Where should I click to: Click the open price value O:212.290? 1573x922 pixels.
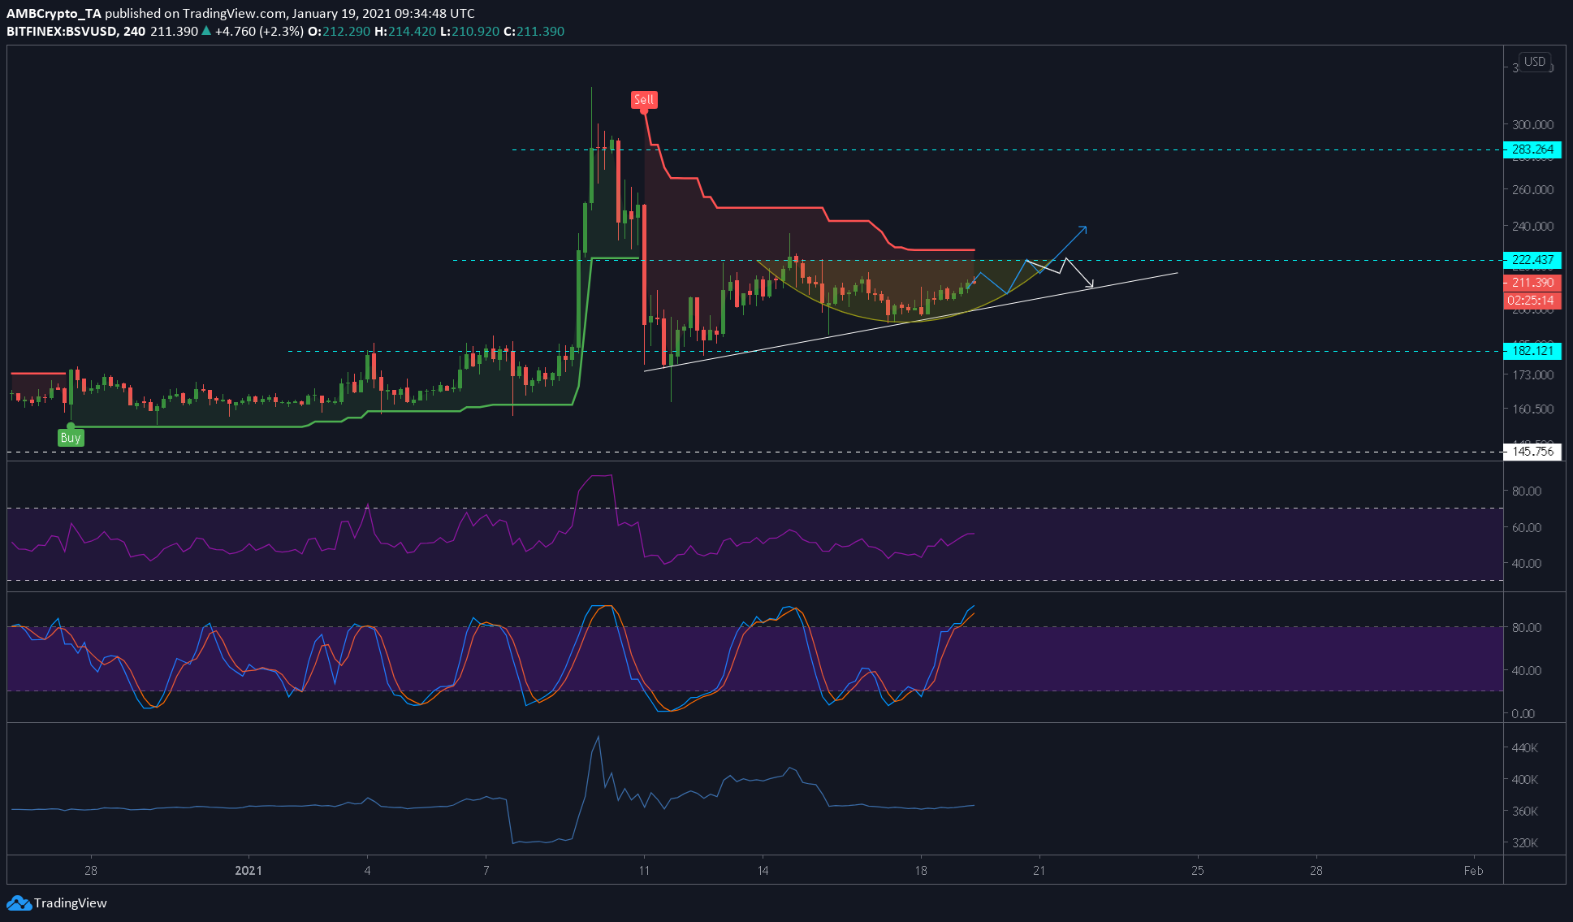[x=339, y=31]
